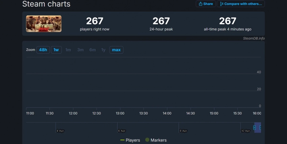The width and height of the screenshot is (287, 144).
Task: Click the right navigator range handle
Action: point(260,127)
